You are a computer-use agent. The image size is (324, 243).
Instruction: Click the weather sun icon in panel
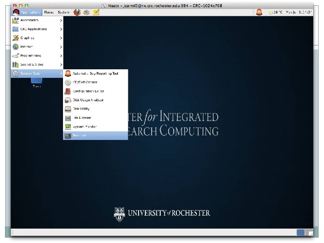(x=271, y=12)
